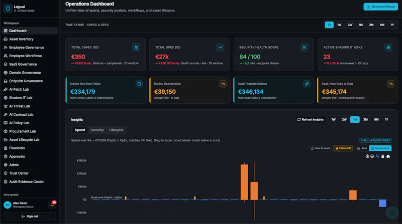Click the Device Depreciation trend icon

tap(223, 84)
